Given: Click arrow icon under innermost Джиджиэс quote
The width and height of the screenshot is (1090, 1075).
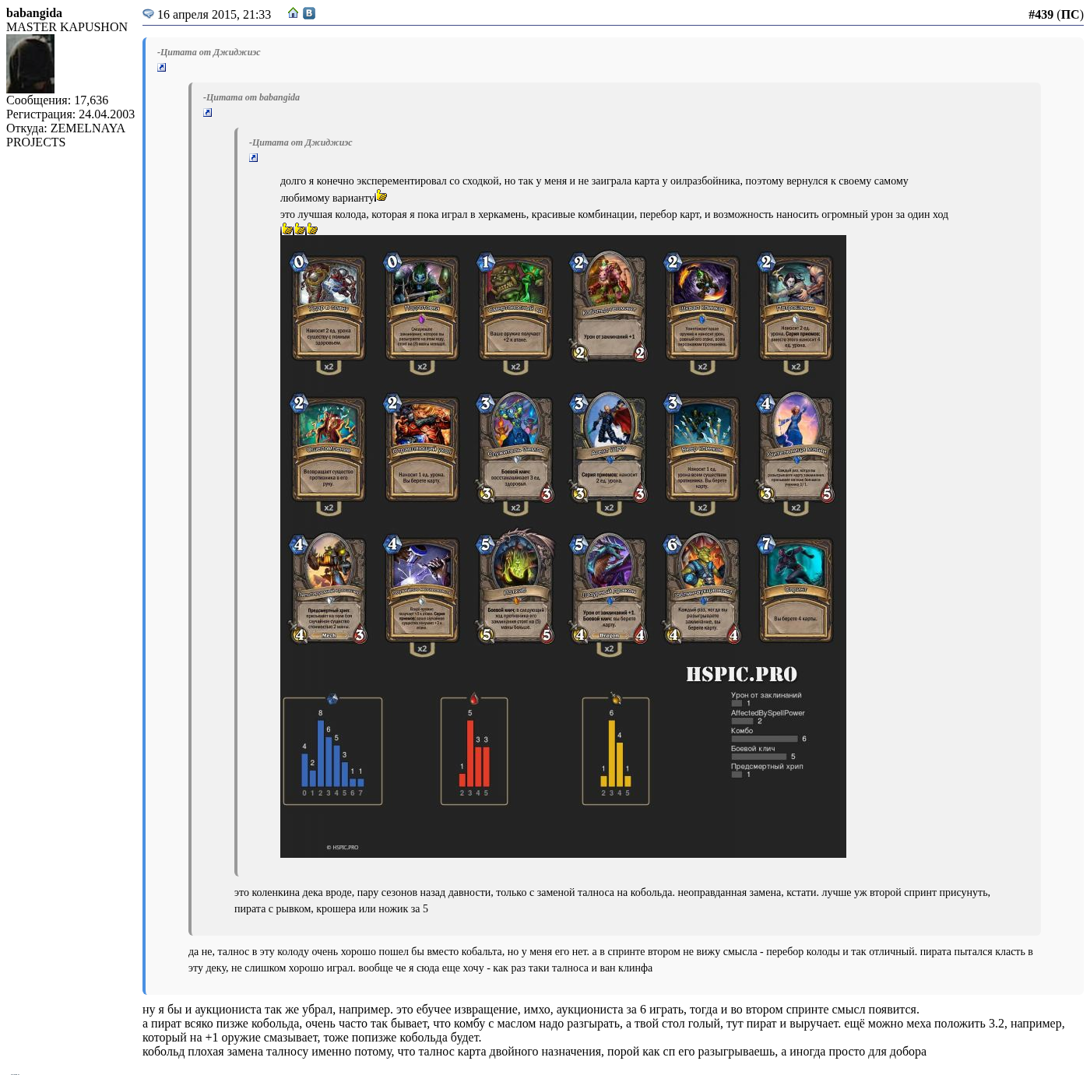Looking at the screenshot, I should point(253,158).
